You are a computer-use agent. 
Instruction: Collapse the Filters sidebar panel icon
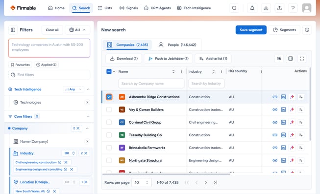(13, 30)
